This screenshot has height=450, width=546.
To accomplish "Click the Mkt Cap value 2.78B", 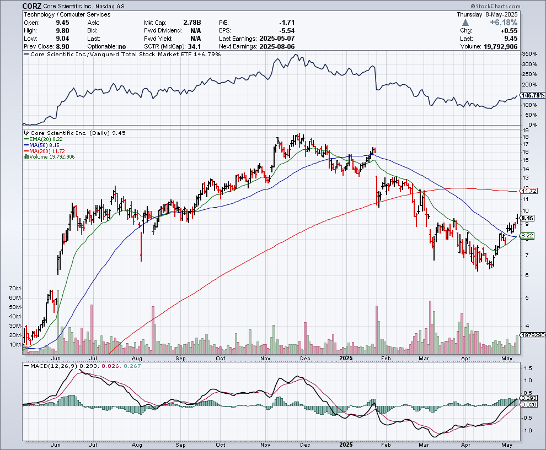I will coord(192,23).
